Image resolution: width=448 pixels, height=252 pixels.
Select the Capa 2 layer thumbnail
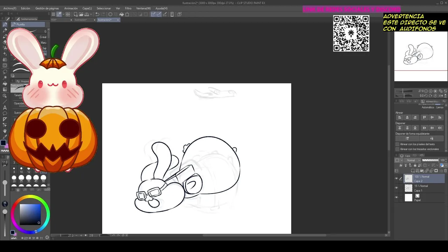(x=408, y=178)
